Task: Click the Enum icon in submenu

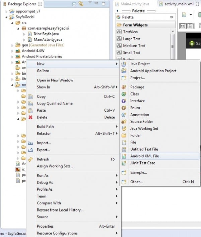Action: [124, 108]
